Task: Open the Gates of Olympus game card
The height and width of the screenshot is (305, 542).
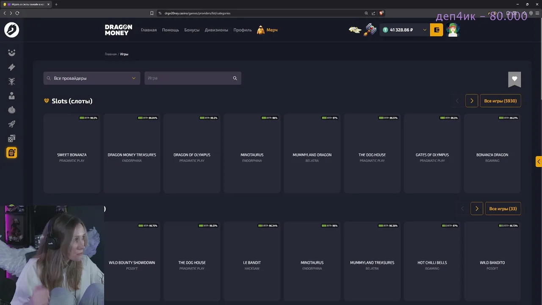Action: point(432,153)
